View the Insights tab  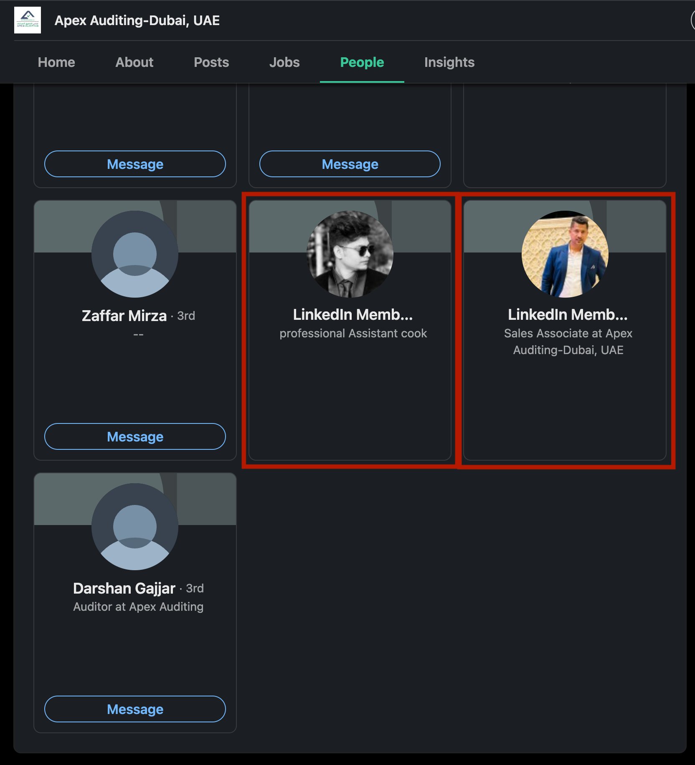449,62
